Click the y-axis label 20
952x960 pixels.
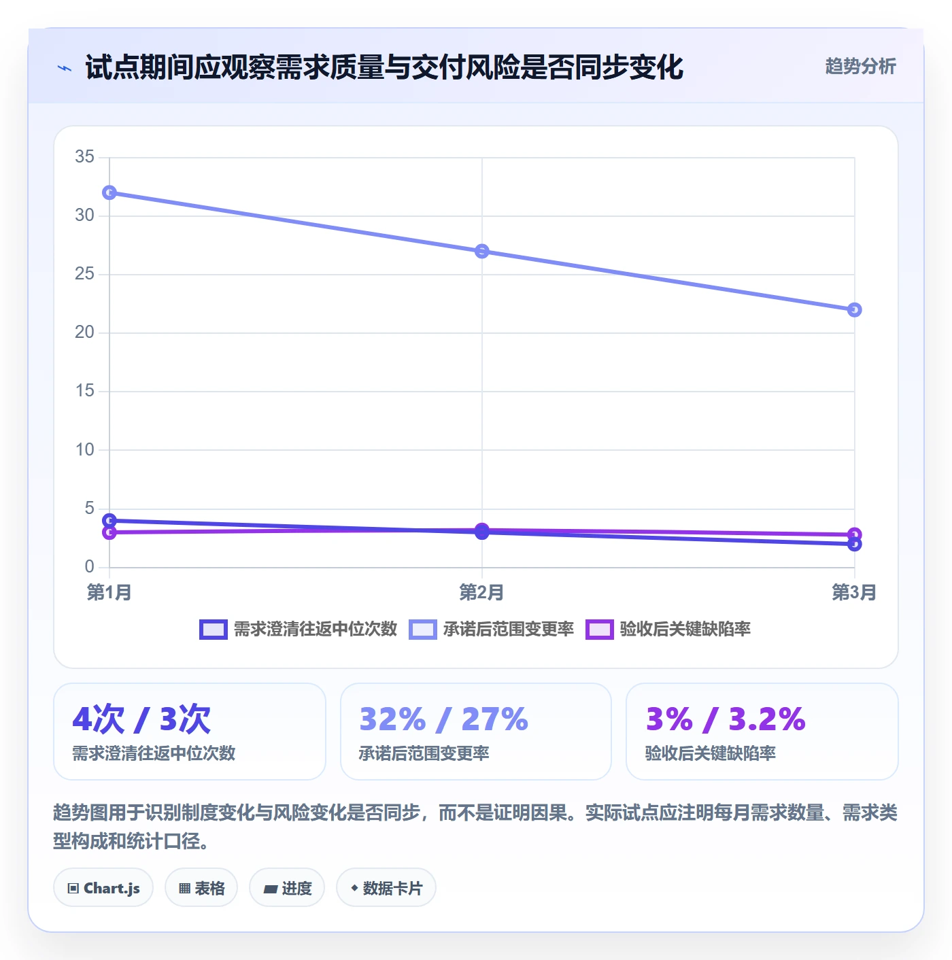tap(85, 332)
